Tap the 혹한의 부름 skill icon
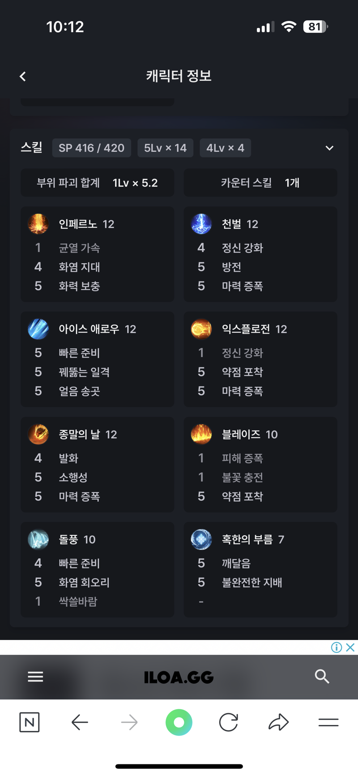The image size is (358, 776). tap(201, 539)
